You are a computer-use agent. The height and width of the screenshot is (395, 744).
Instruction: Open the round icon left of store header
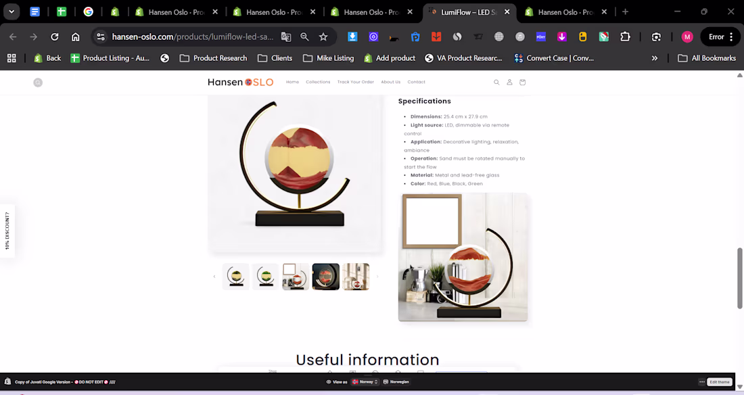point(38,83)
